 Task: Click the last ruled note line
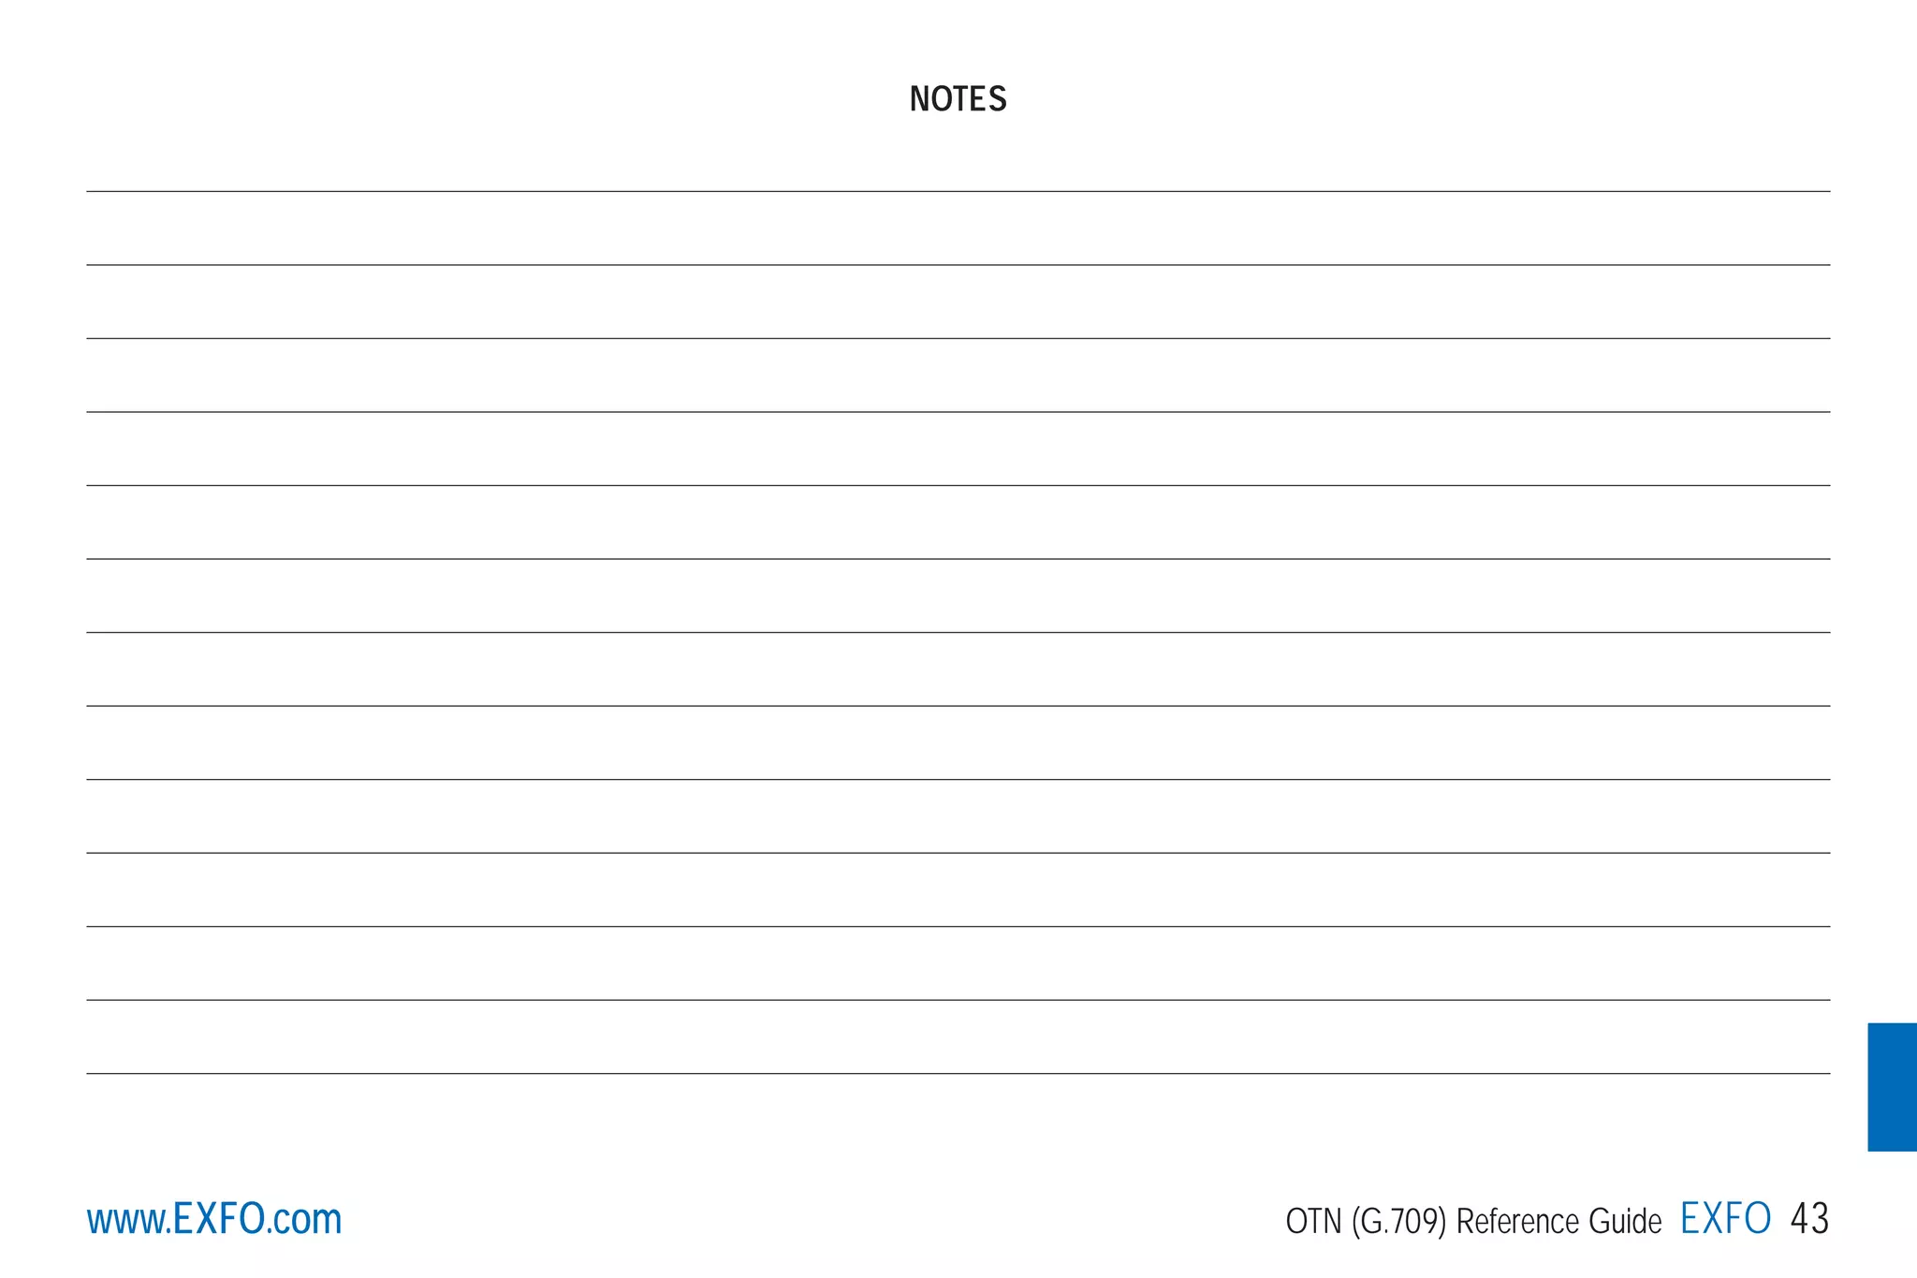click(958, 1073)
